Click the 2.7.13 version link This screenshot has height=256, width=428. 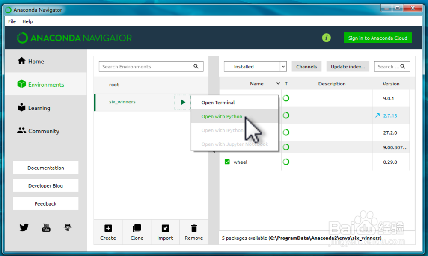pyautogui.click(x=390, y=115)
